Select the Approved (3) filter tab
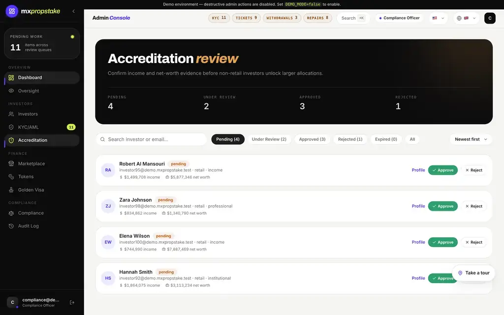 [312, 139]
